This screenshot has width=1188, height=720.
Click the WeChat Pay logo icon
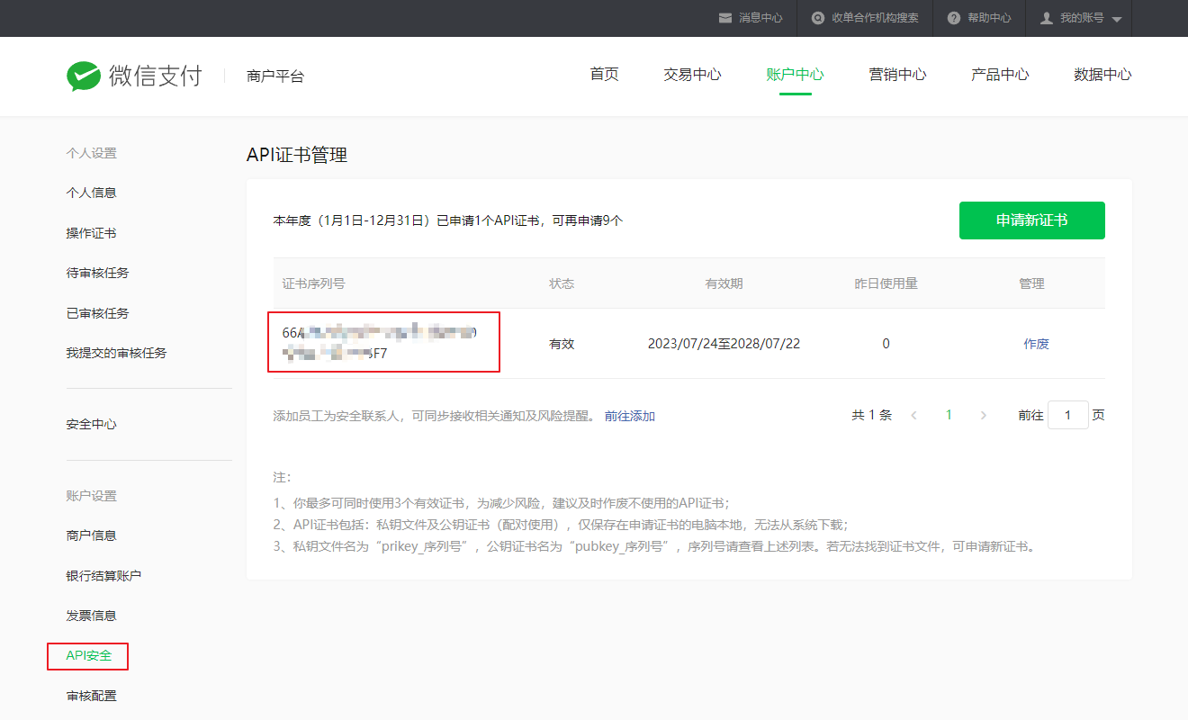click(x=84, y=76)
